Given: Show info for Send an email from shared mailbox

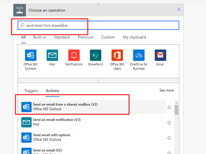Looking at the screenshot, I should click(169, 107).
